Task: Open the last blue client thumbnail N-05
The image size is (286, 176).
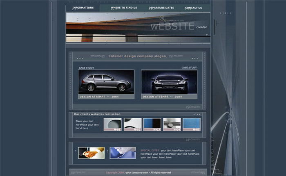Action: (x=192, y=124)
